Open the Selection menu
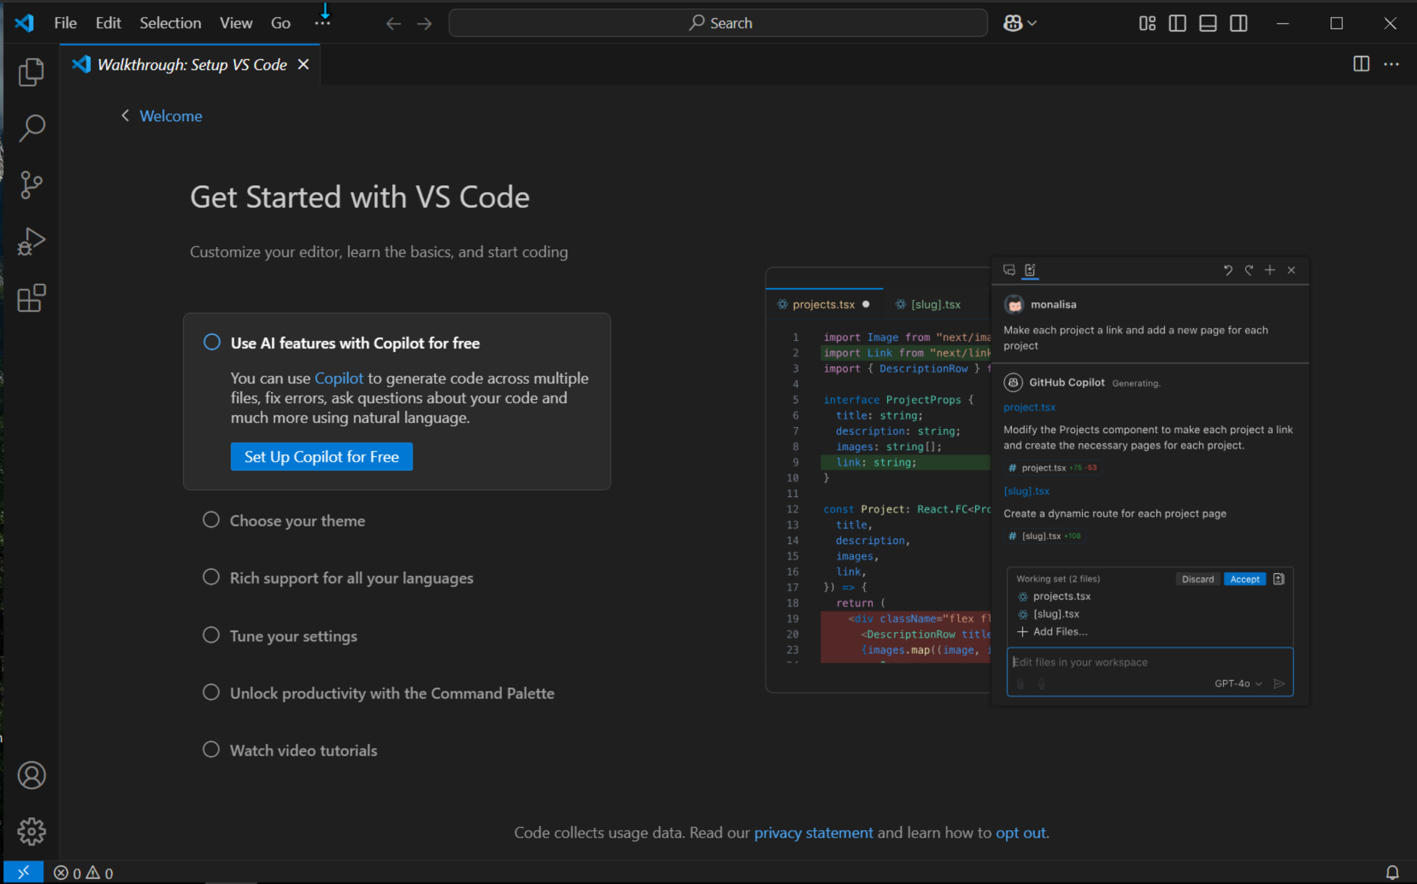The image size is (1417, 884). click(x=170, y=23)
